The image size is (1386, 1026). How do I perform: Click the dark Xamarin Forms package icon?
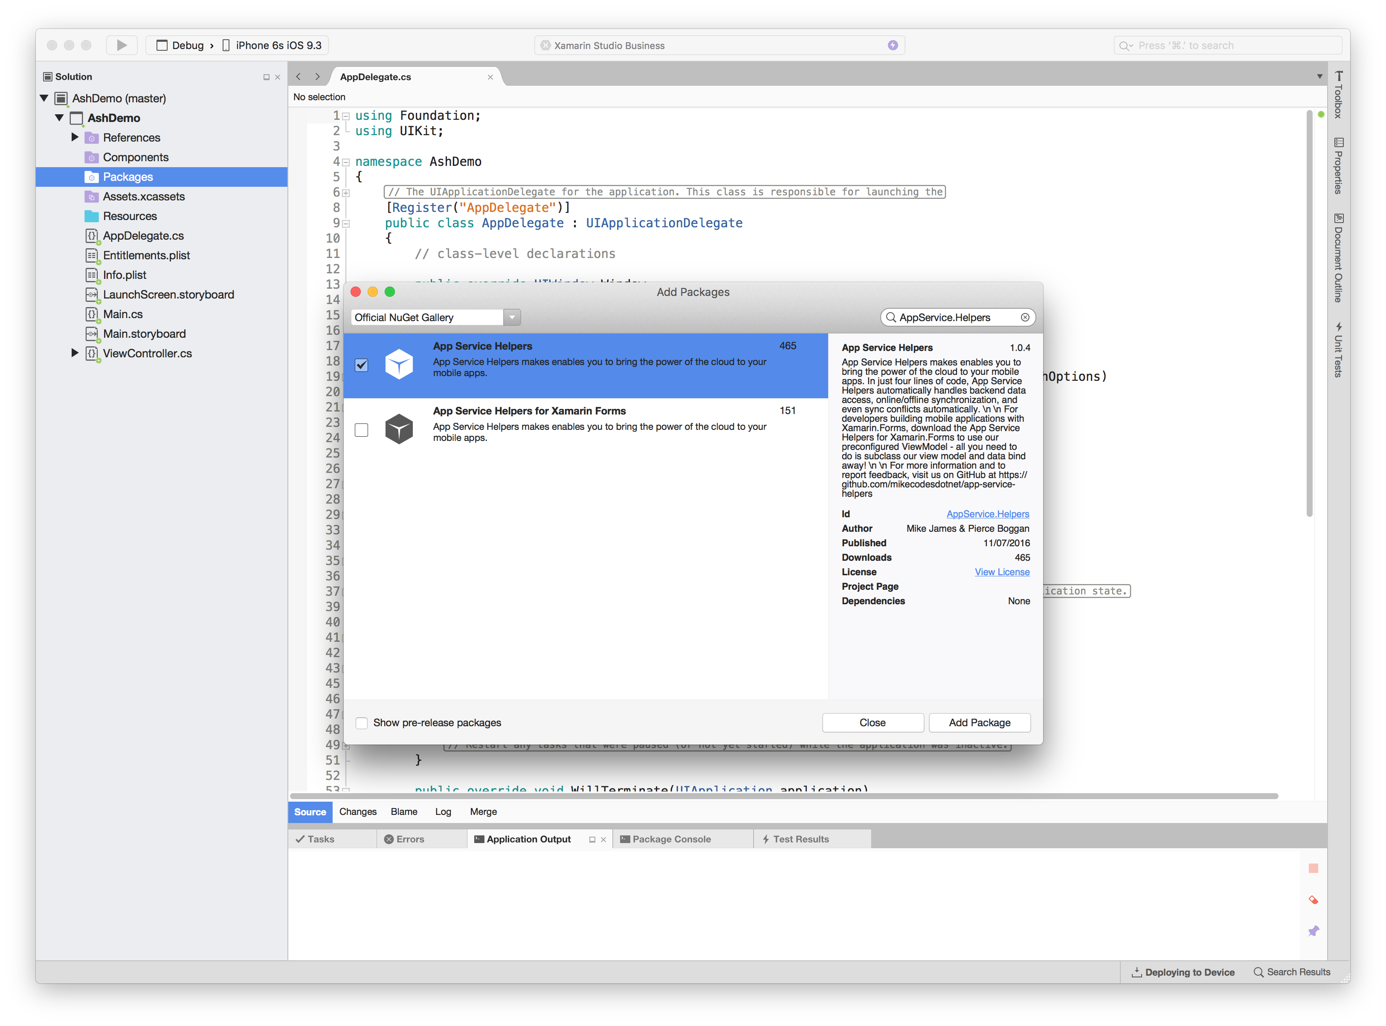pos(399,429)
